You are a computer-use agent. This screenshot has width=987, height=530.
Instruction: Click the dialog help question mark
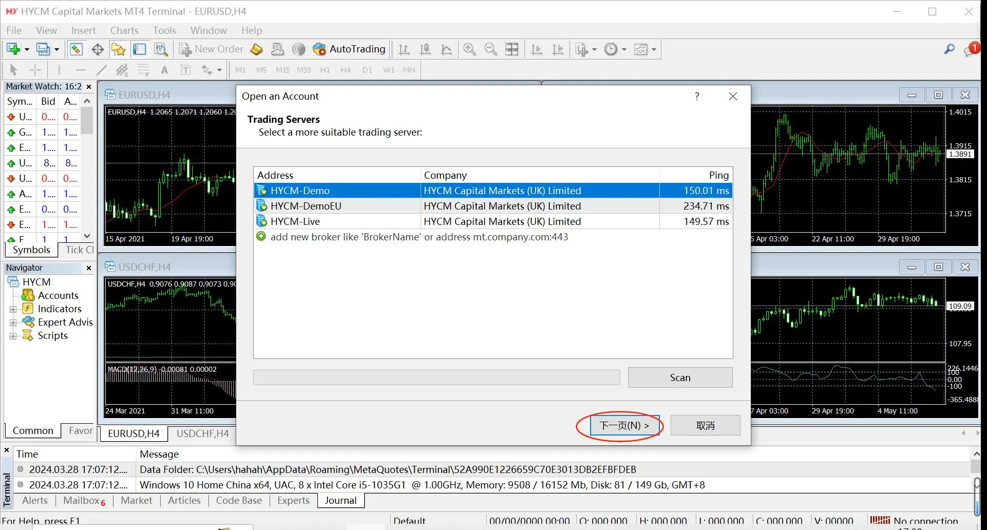(x=697, y=96)
